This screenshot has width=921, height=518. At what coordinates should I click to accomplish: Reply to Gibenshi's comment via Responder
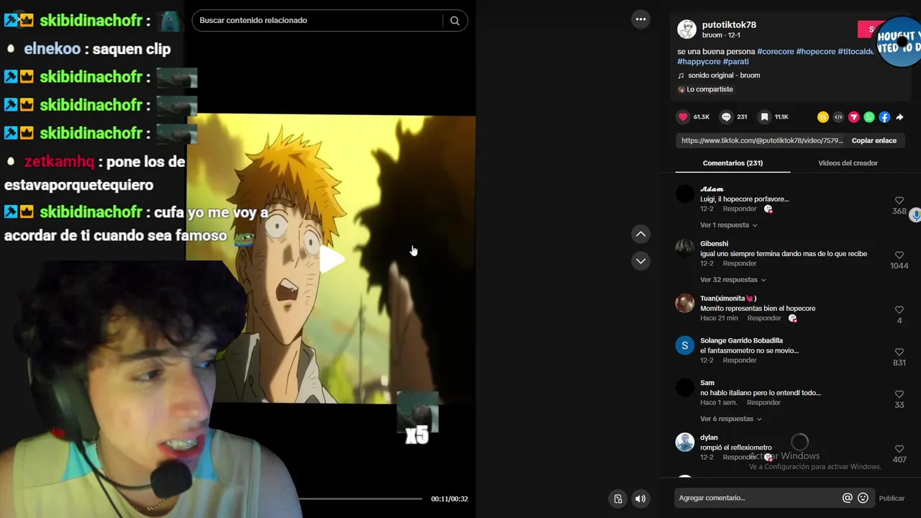(x=739, y=264)
